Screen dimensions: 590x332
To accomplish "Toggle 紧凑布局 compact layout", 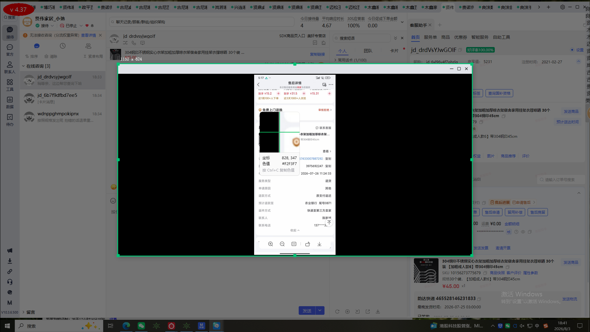I will click(93, 56).
